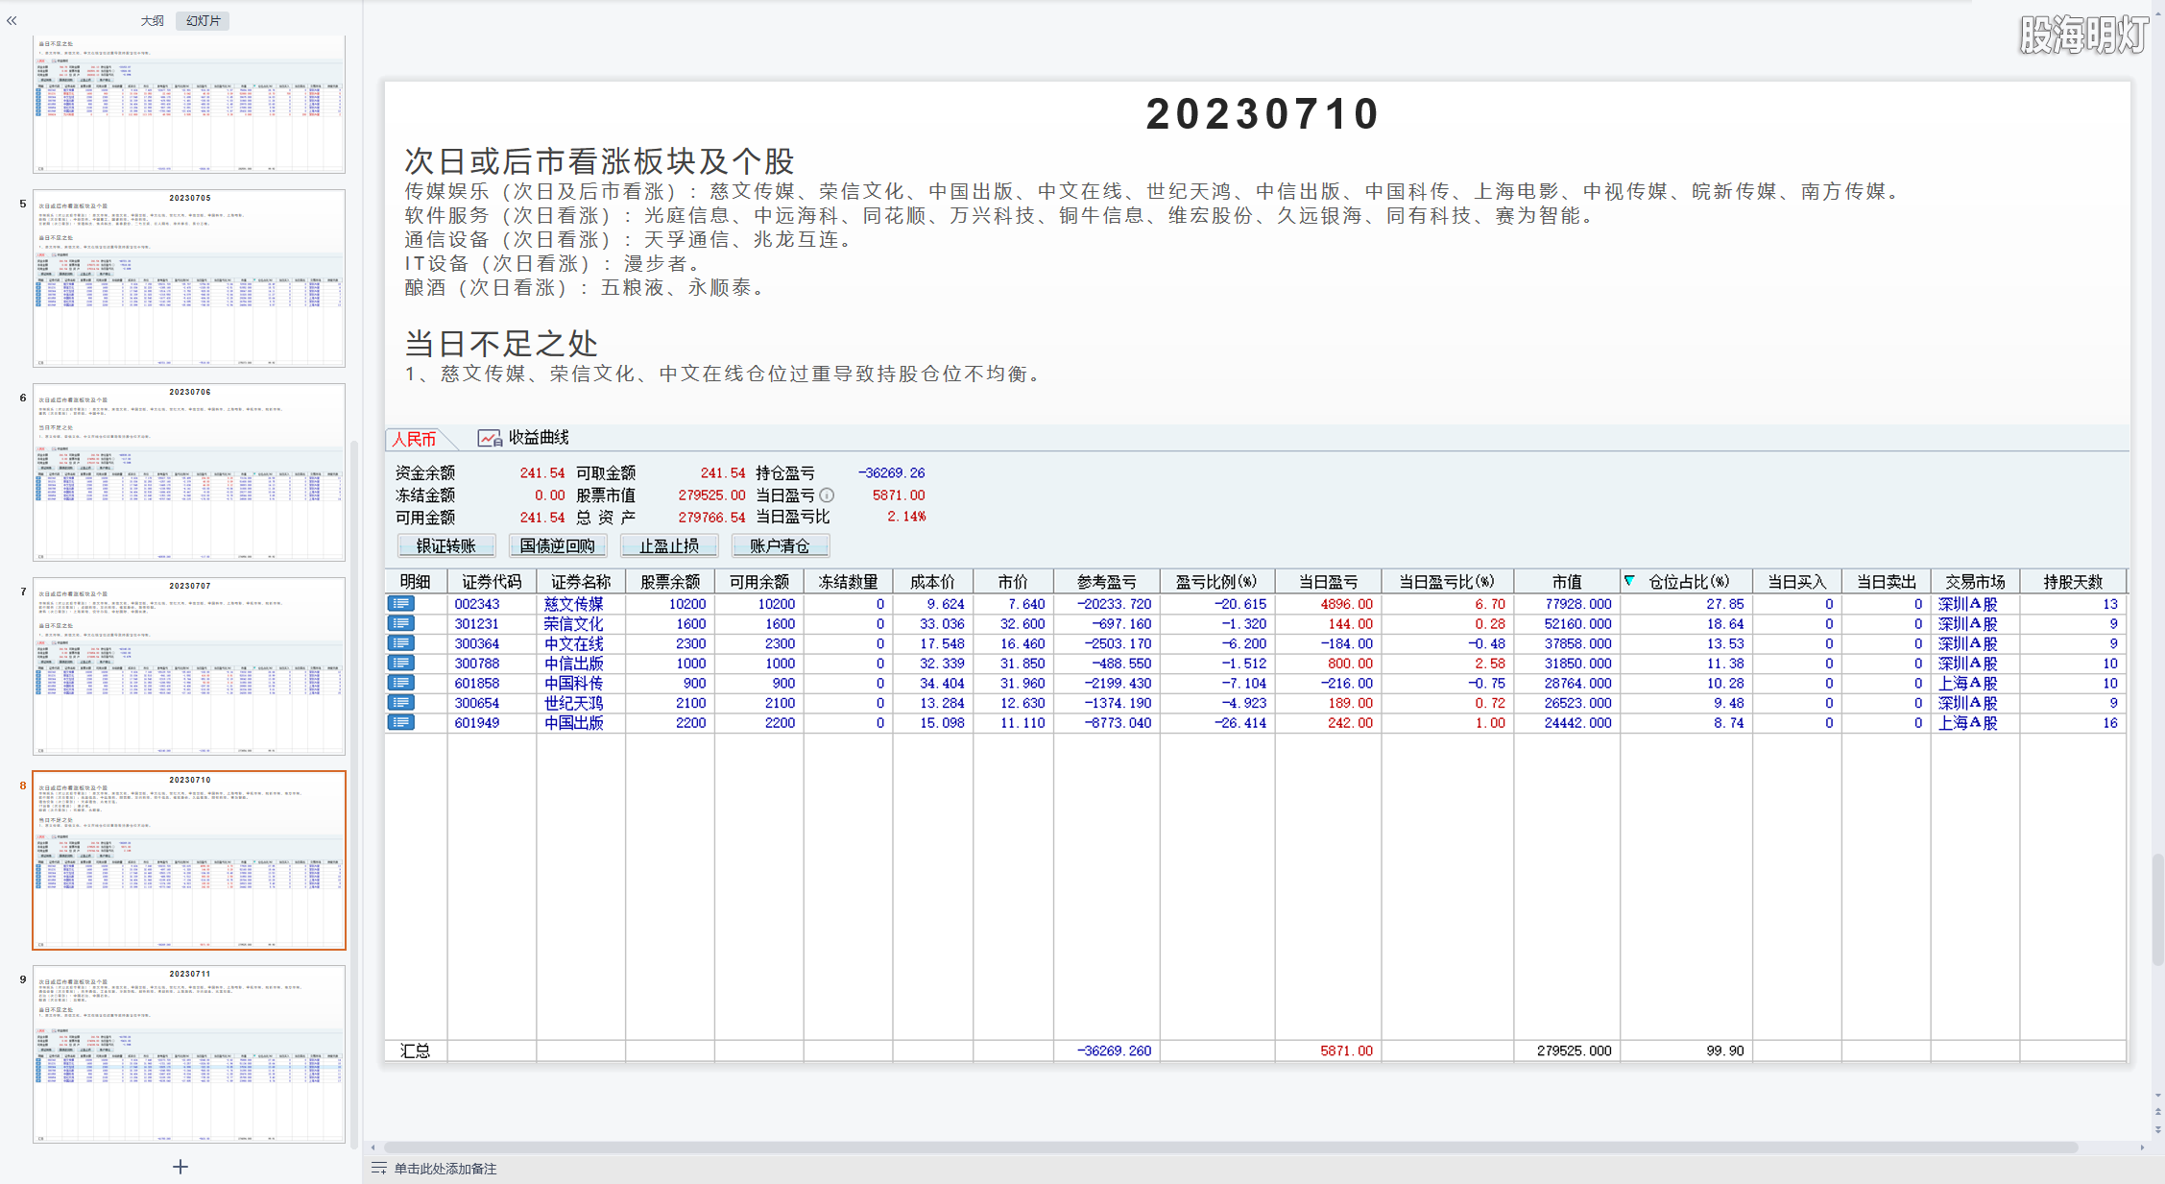The height and width of the screenshot is (1184, 2165).
Task: Click stock code 601858
Action: tap(477, 683)
